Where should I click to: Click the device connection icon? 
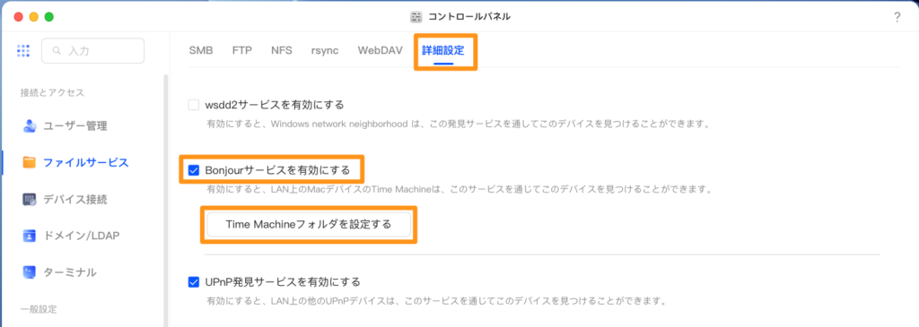click(x=30, y=200)
